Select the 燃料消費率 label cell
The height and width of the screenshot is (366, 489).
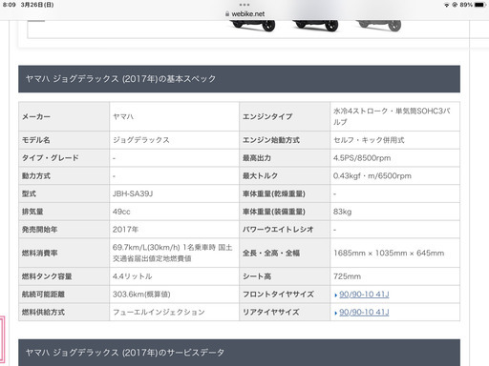64,254
